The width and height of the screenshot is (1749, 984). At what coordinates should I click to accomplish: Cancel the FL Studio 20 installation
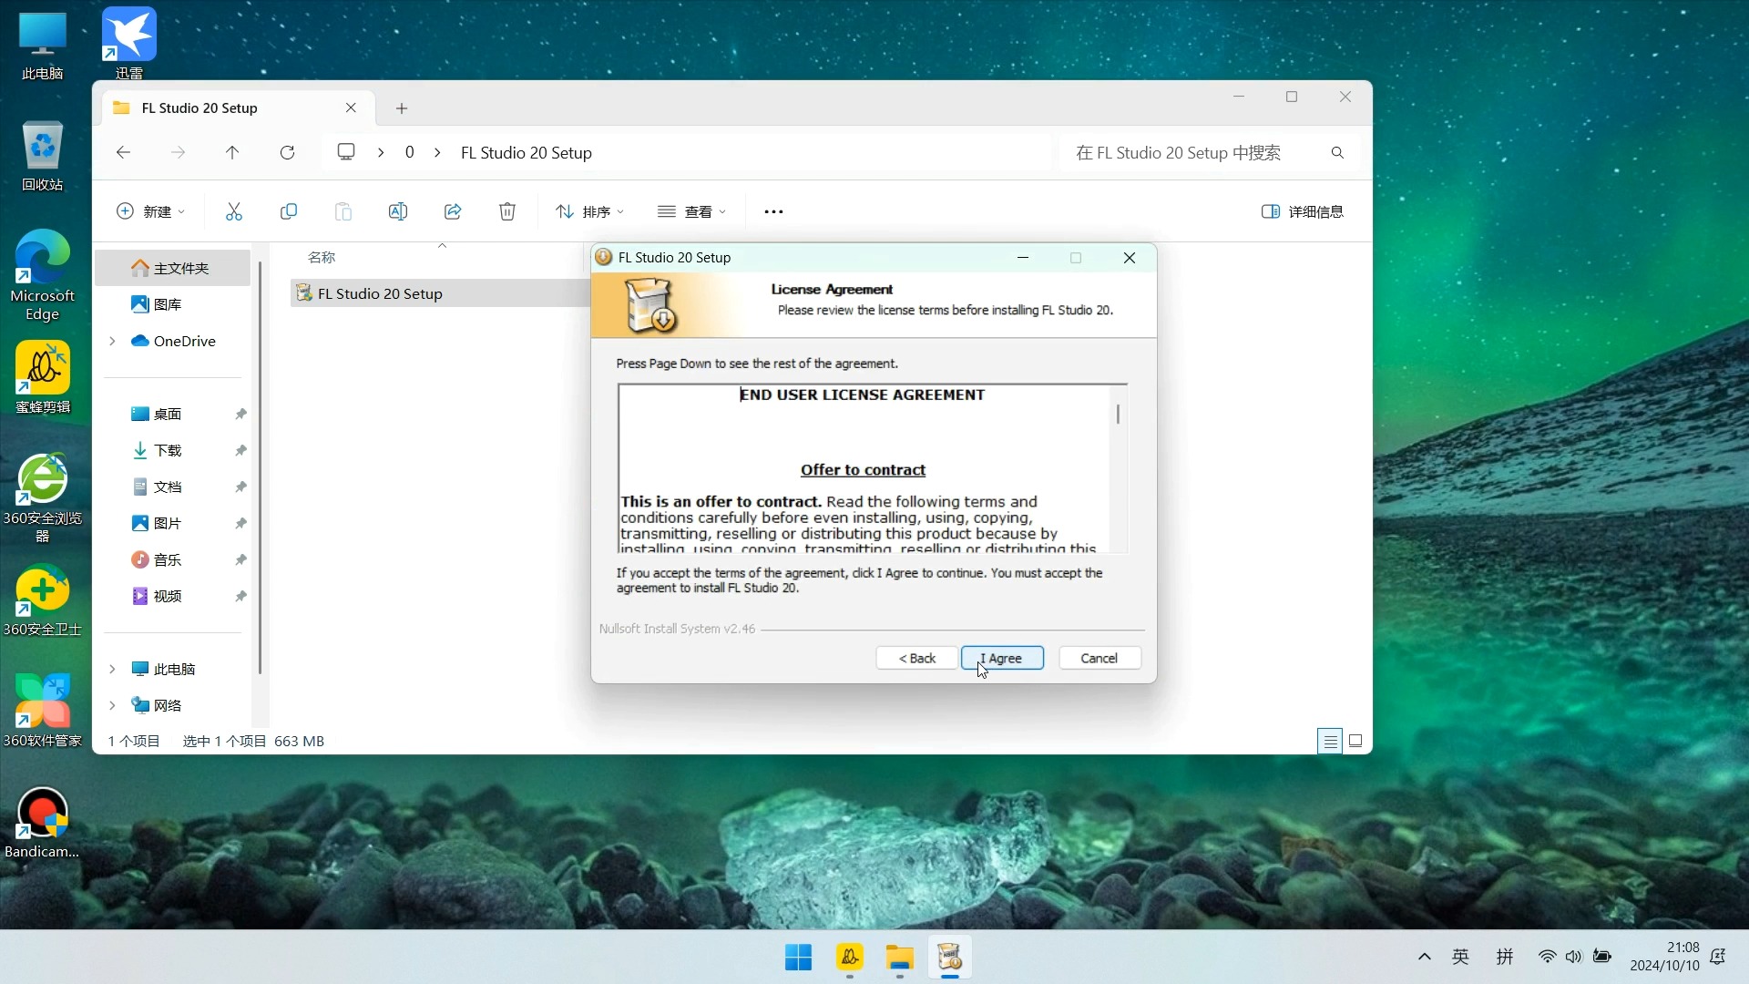[1100, 658]
